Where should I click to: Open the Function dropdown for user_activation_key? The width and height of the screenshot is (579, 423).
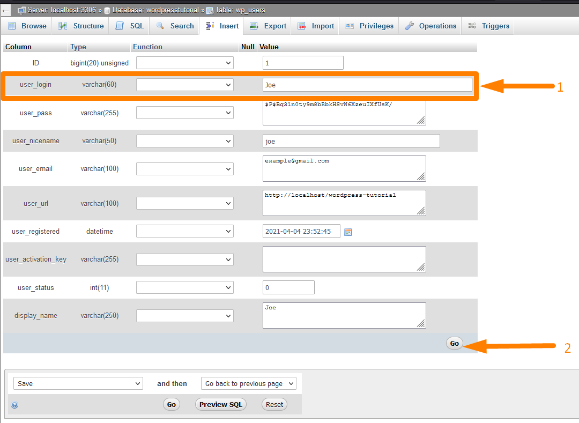click(x=184, y=259)
